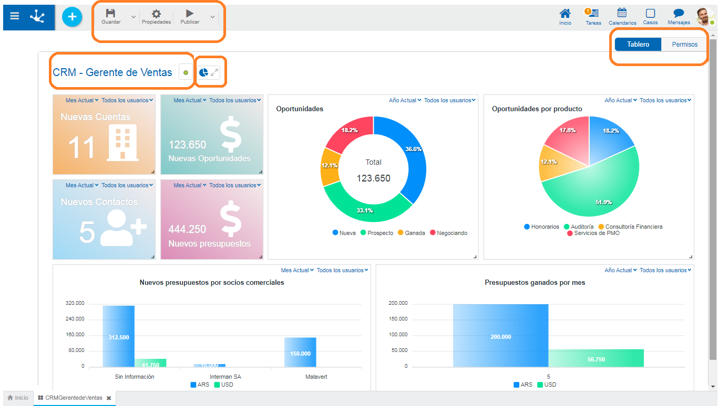Click the add-person icon in Nuevos Contactos

[x=123, y=228]
